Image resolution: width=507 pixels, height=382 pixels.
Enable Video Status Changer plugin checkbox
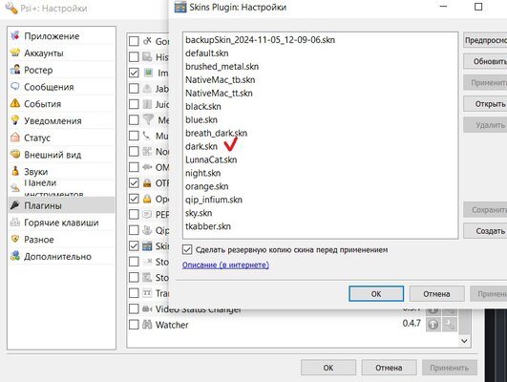pos(134,308)
